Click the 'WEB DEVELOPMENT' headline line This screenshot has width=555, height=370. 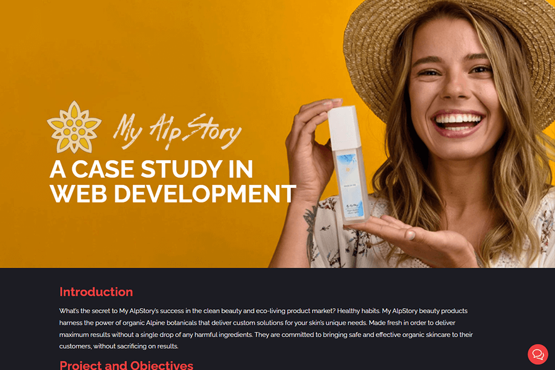click(172, 194)
